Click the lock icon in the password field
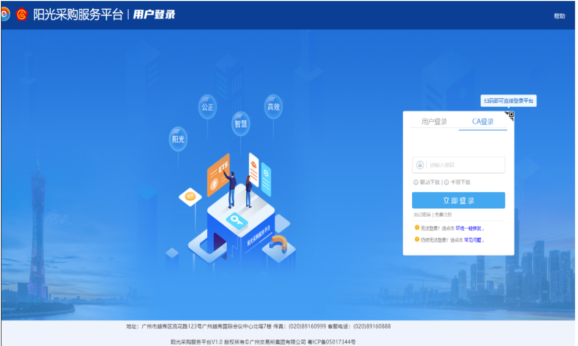 [x=420, y=165]
